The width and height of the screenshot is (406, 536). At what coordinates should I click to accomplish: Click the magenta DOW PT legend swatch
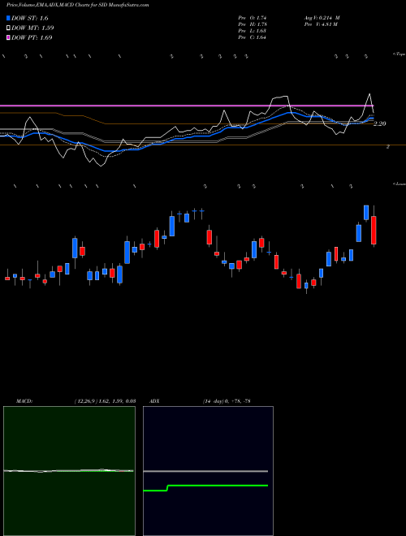9,37
